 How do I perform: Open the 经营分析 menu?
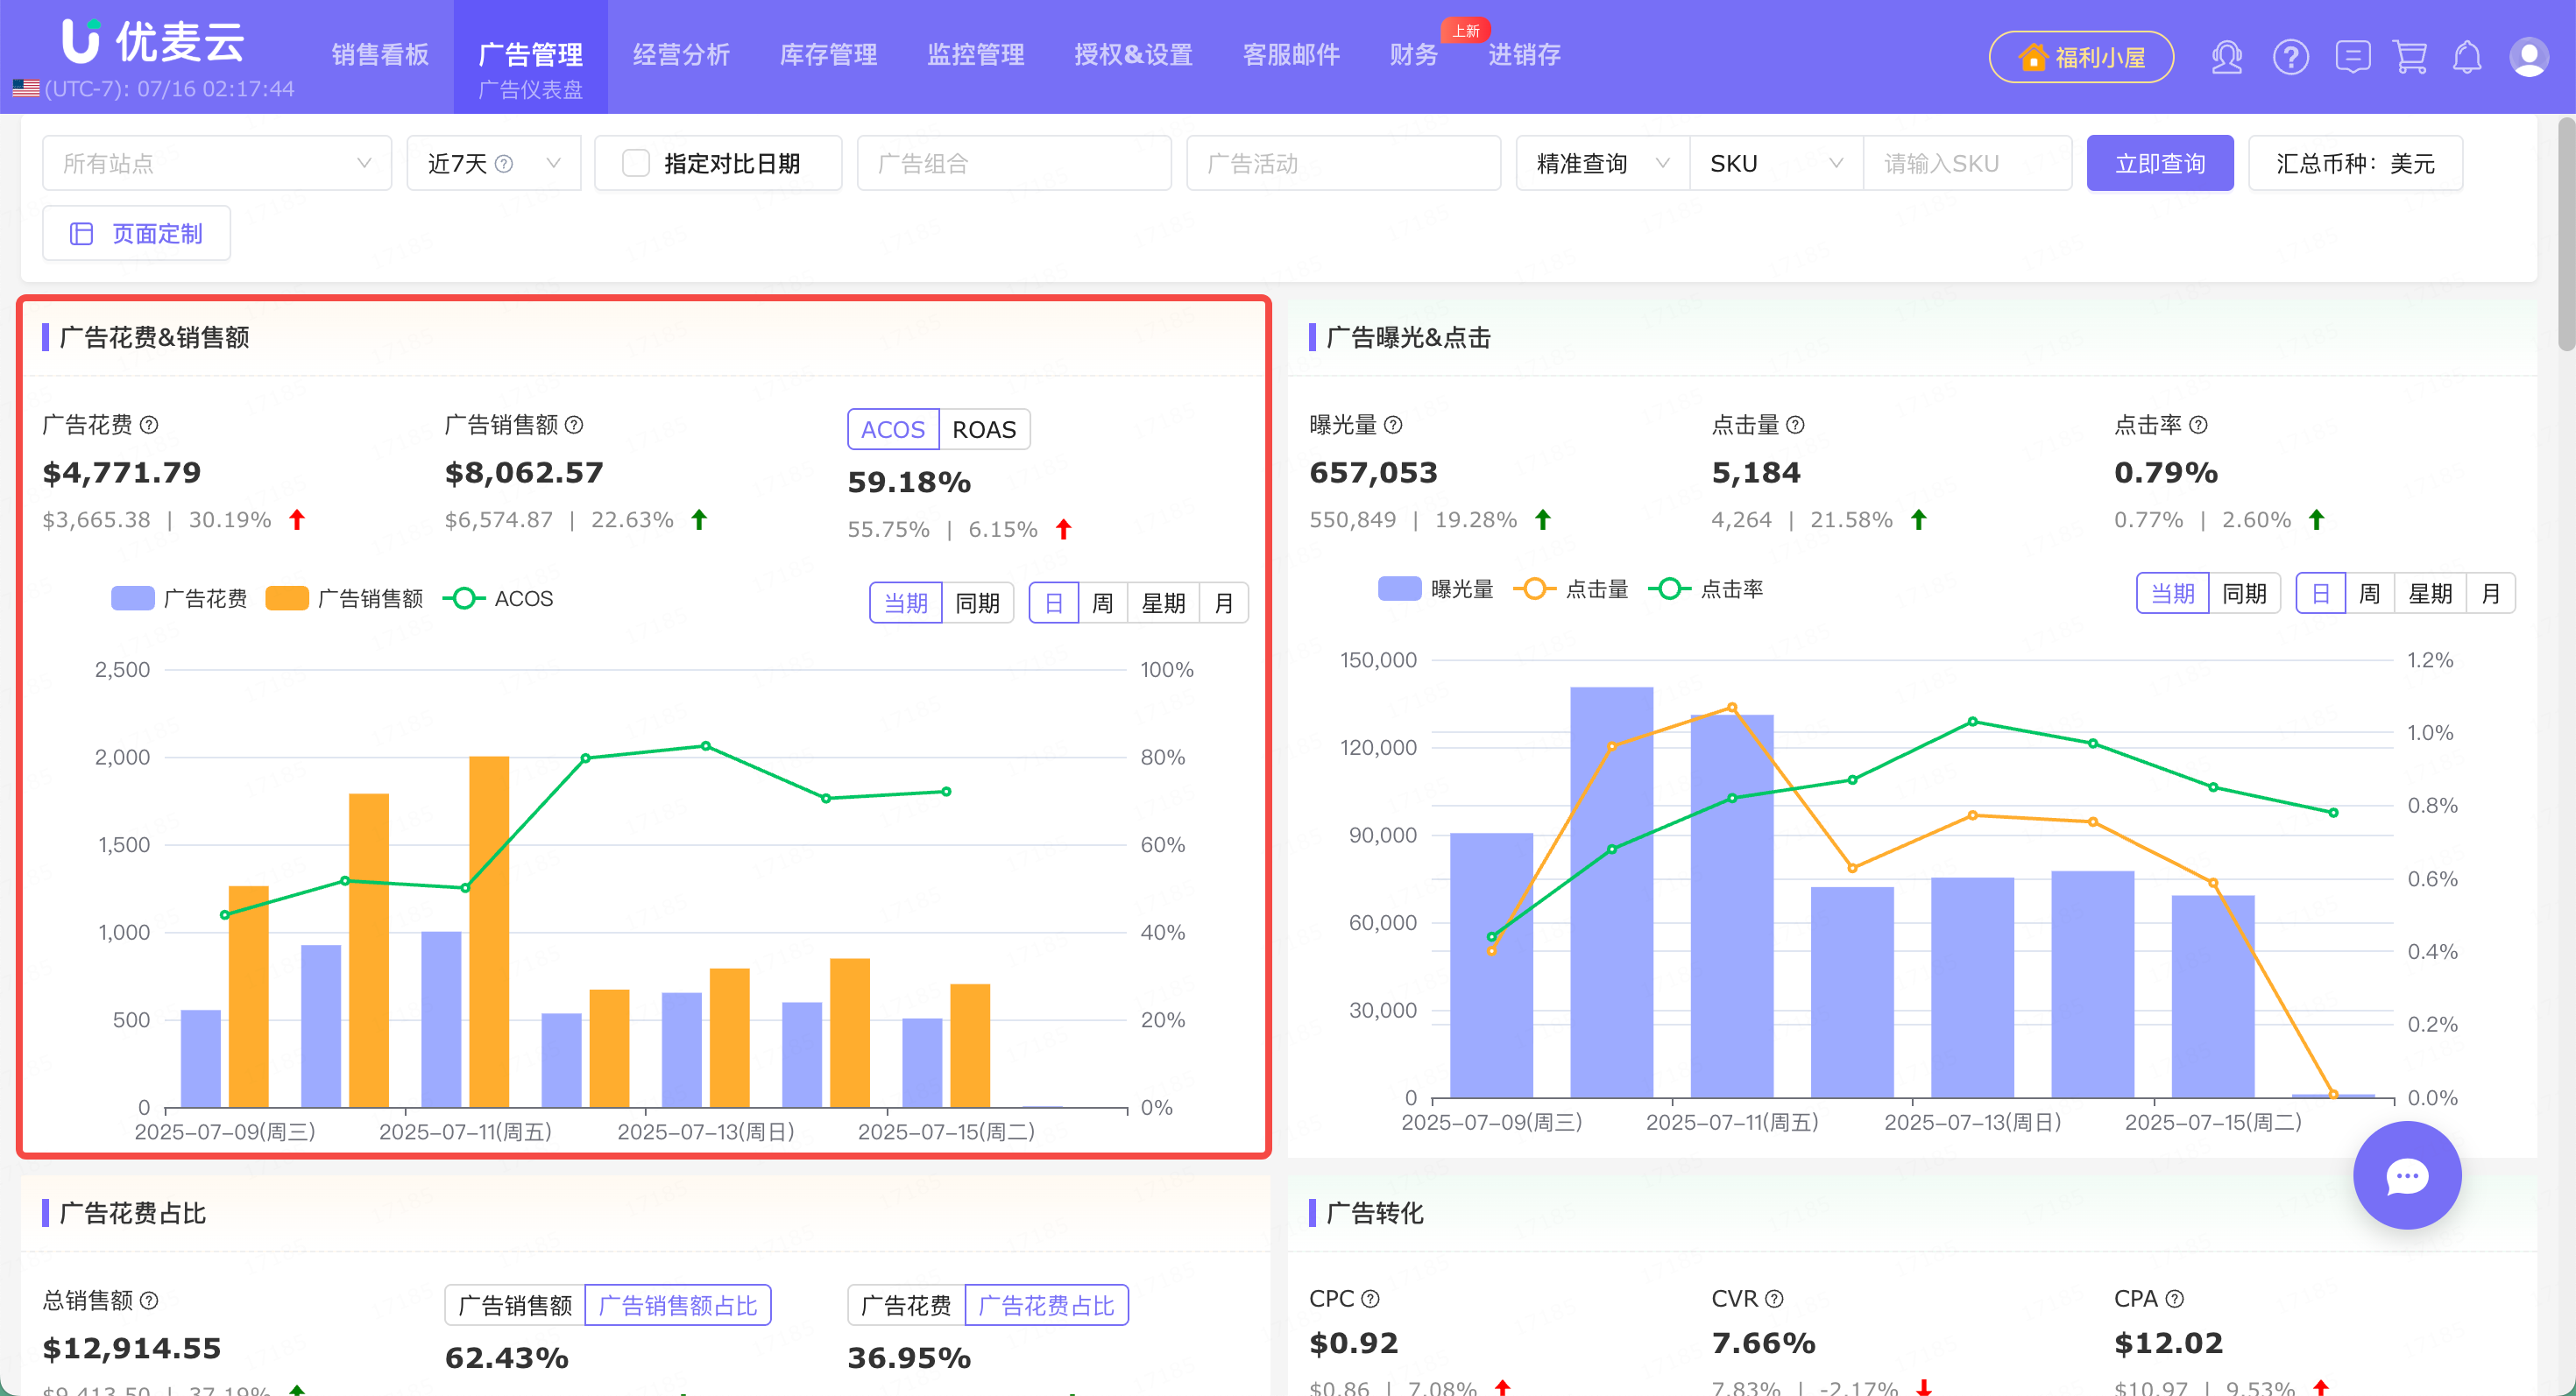tap(681, 54)
